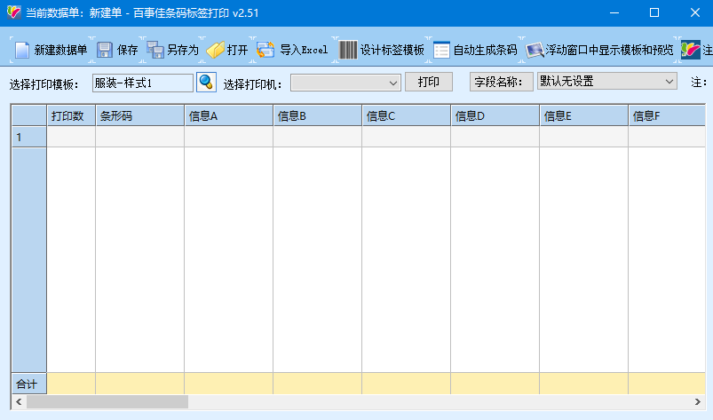
Task: Maximize the application window
Action: [x=654, y=12]
